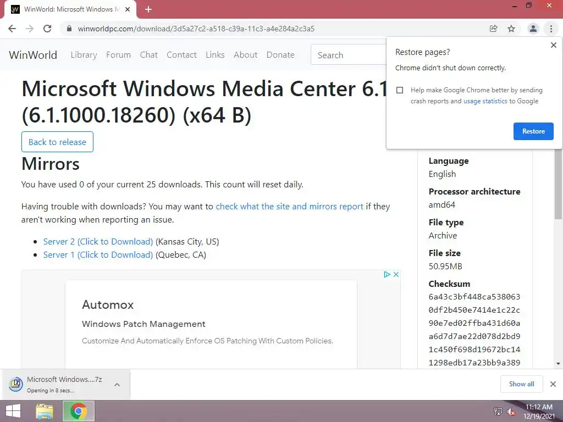The height and width of the screenshot is (422, 563).
Task: Click the Mirrors heading
Action: point(50,164)
